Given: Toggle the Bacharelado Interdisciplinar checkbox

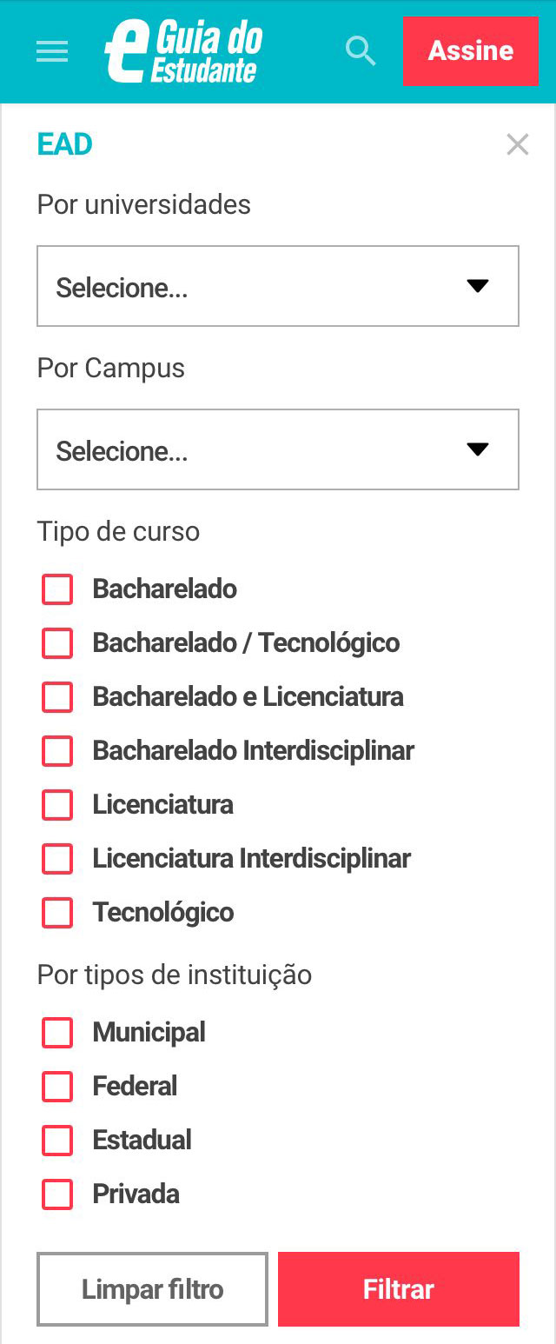Looking at the screenshot, I should click(x=56, y=751).
